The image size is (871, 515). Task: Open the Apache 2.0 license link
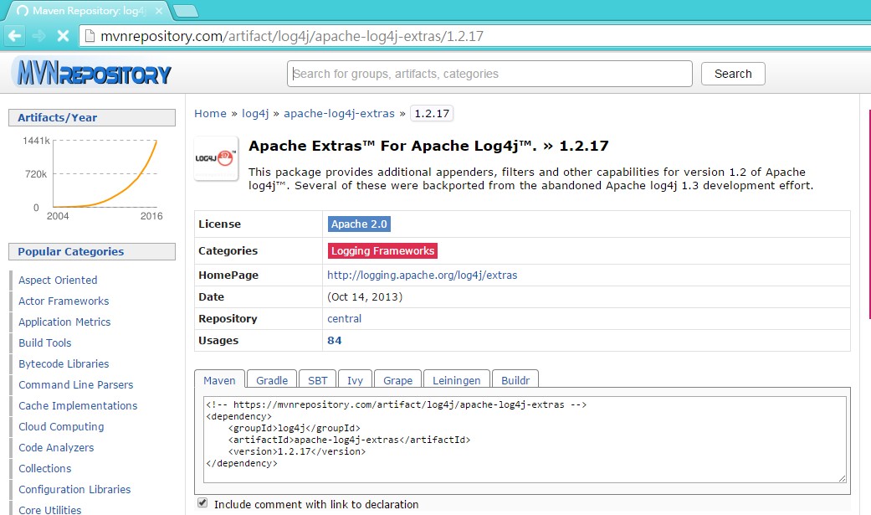click(359, 224)
